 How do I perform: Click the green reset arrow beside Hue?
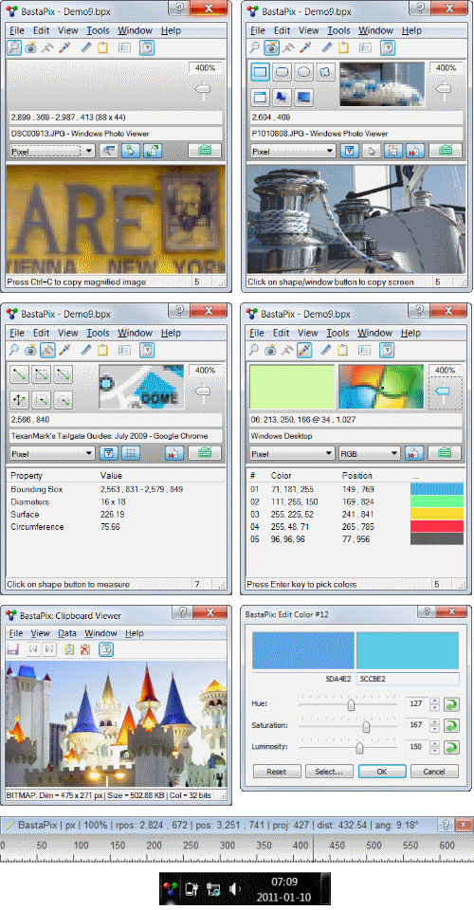pos(451,704)
